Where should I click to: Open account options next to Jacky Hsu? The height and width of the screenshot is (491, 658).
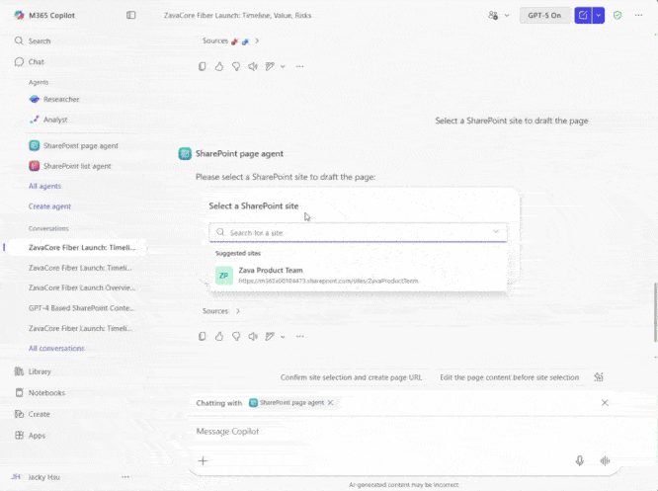tap(125, 477)
